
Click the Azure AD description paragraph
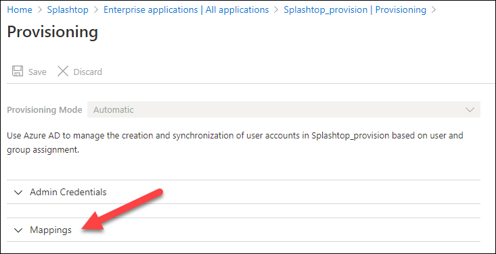(x=235, y=143)
